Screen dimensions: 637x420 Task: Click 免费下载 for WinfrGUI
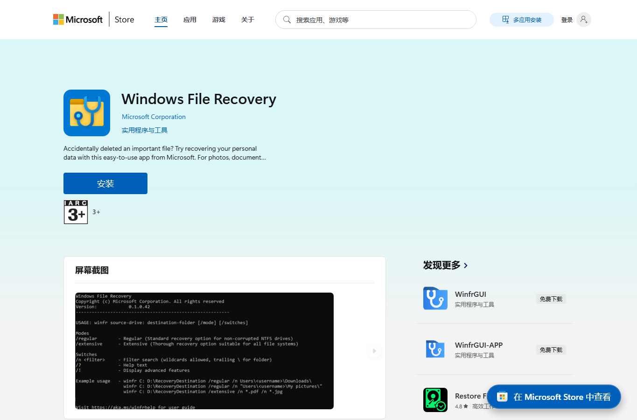(551, 299)
